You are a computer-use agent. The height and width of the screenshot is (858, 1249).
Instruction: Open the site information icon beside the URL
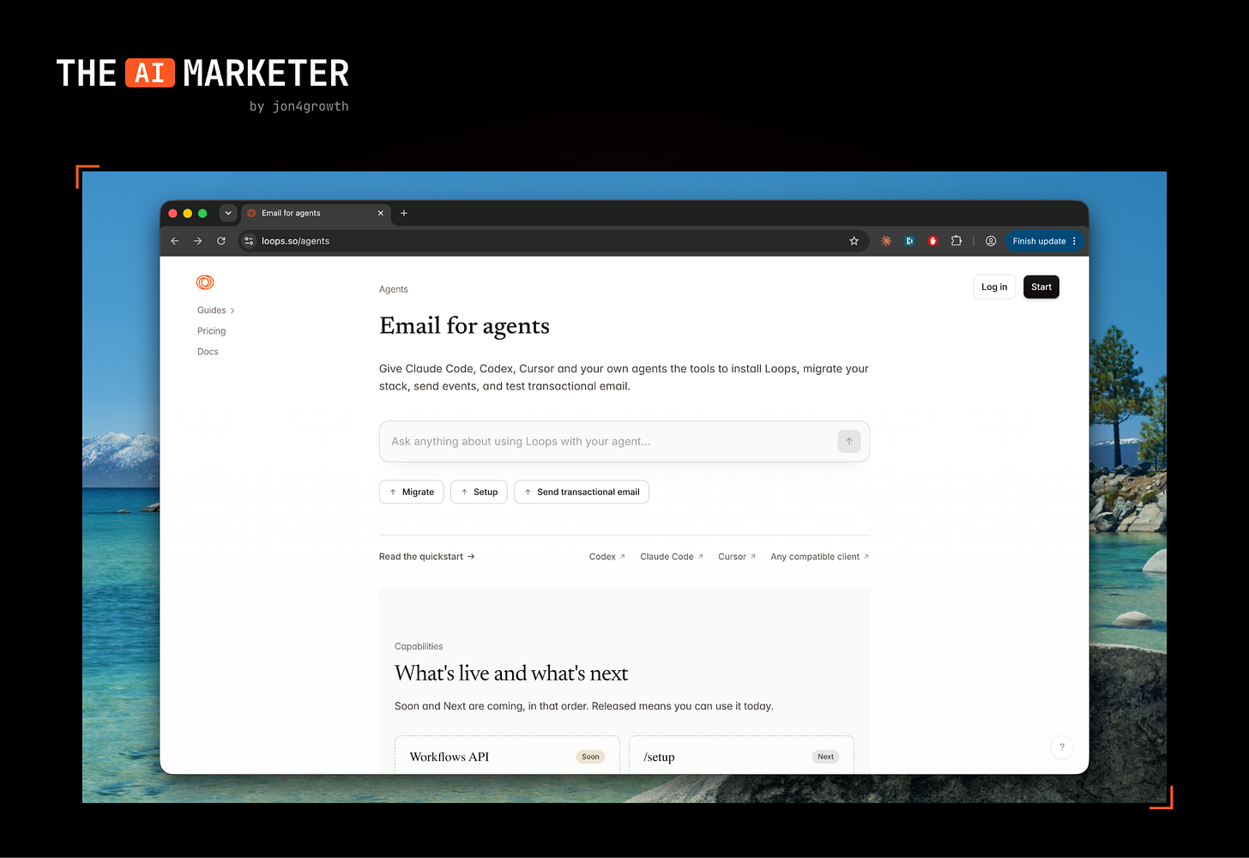point(249,241)
